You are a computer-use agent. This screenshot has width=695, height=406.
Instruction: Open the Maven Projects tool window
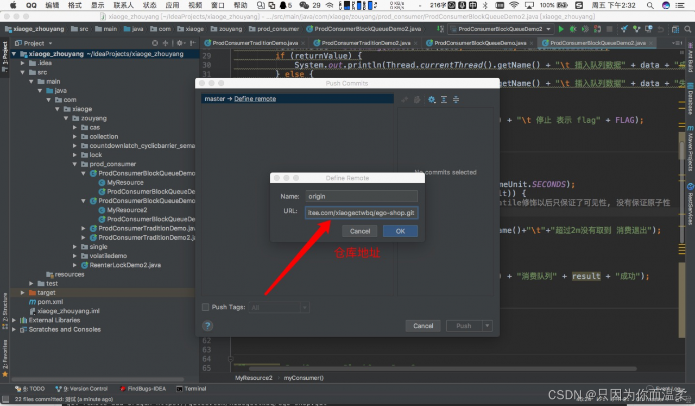(x=690, y=148)
